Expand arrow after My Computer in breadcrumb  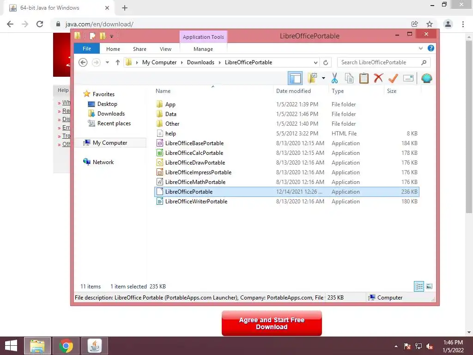point(182,62)
